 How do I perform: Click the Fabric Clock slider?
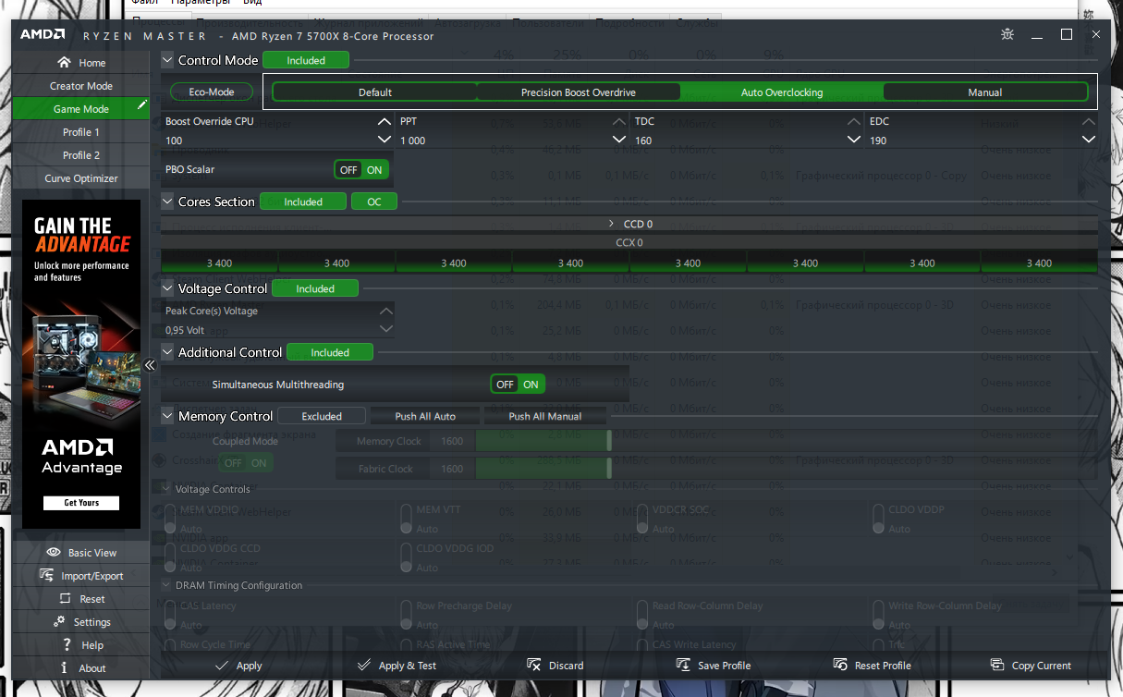point(543,470)
